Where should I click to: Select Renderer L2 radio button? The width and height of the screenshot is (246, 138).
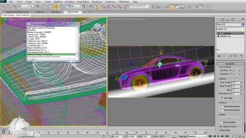[x=237, y=71]
